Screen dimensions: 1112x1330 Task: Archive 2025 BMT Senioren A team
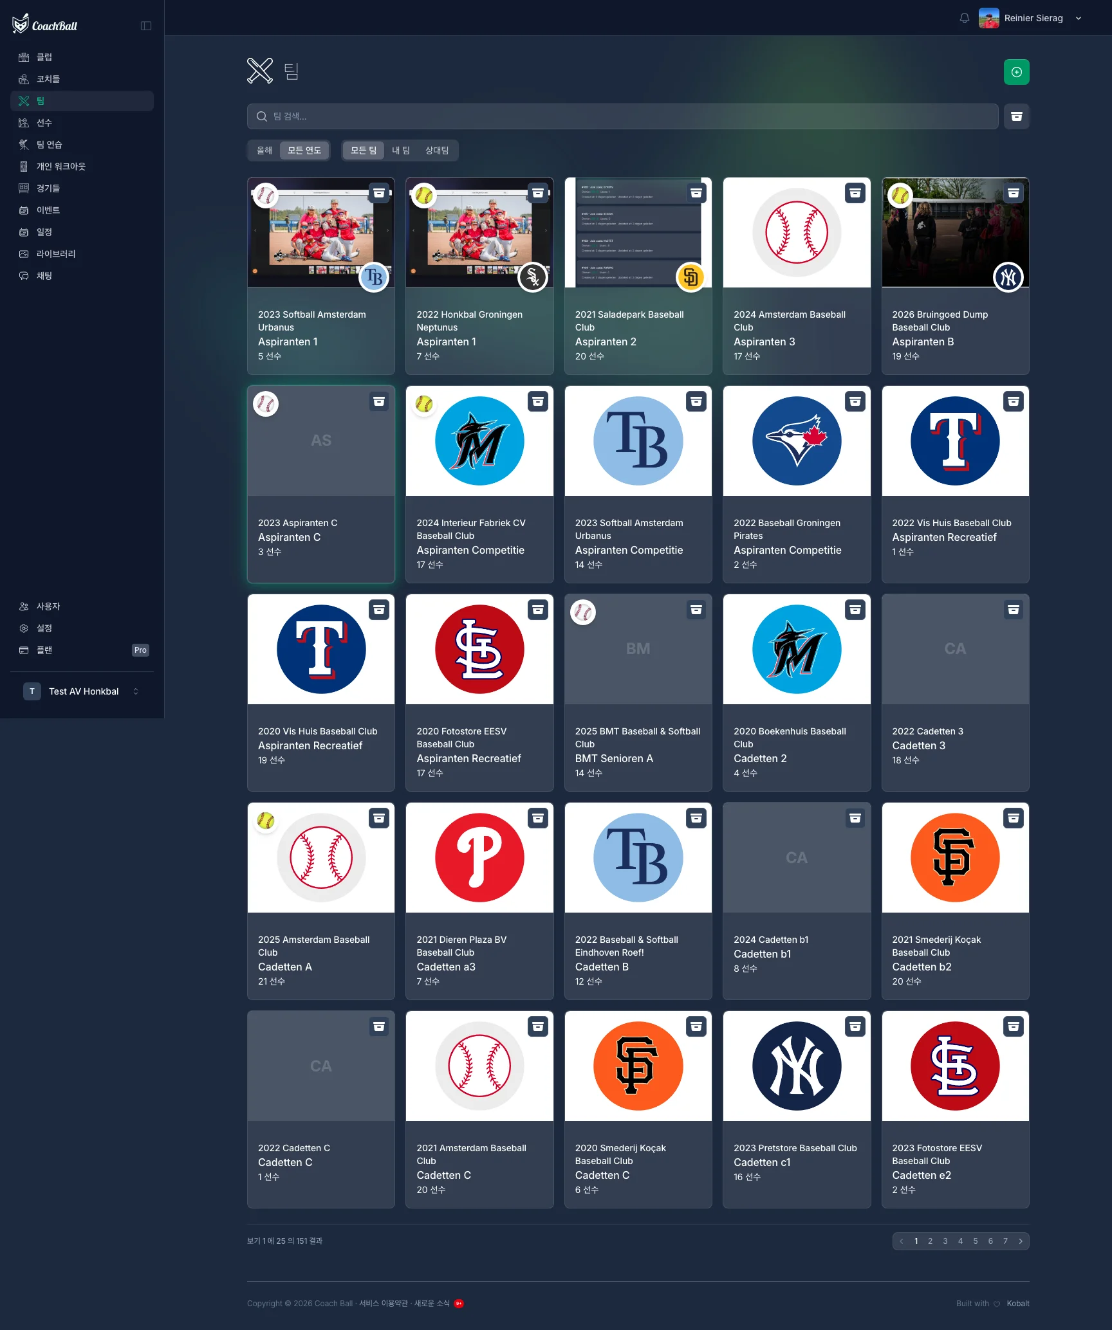point(696,610)
